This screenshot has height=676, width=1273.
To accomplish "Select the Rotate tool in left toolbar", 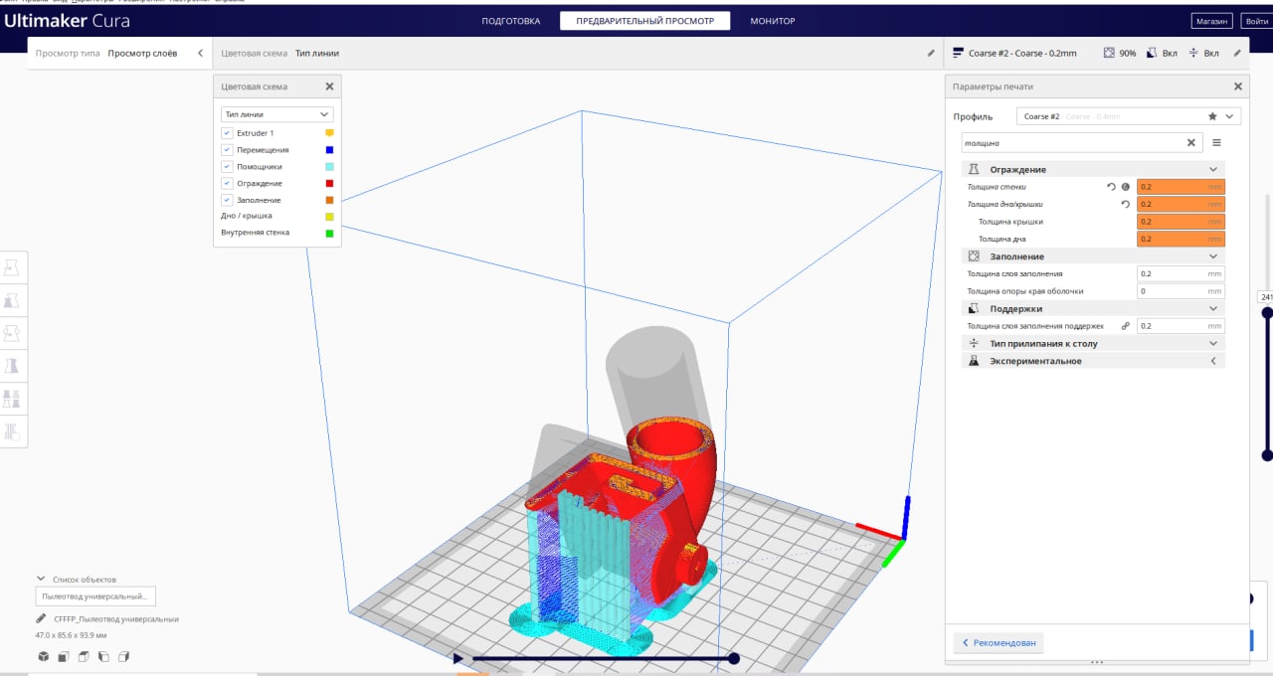I will point(13,333).
